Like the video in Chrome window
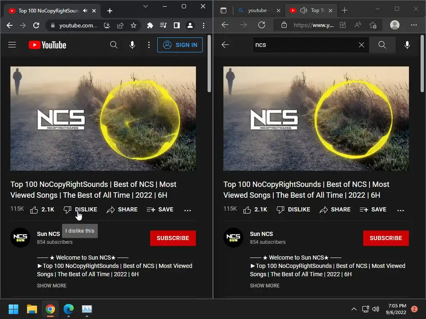426x319 pixels. coord(42,209)
